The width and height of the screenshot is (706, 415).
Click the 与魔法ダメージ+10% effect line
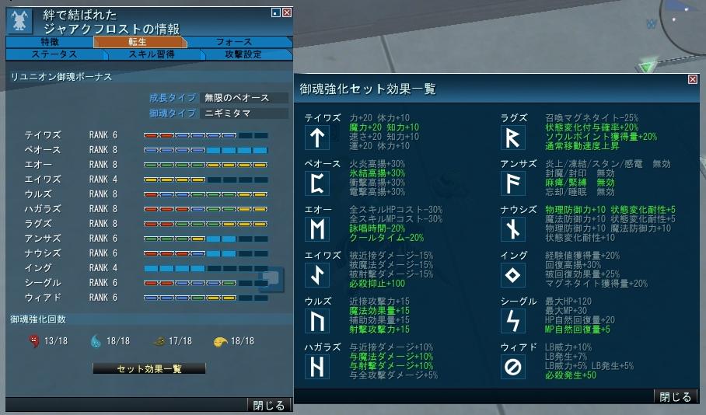pyautogui.click(x=391, y=357)
